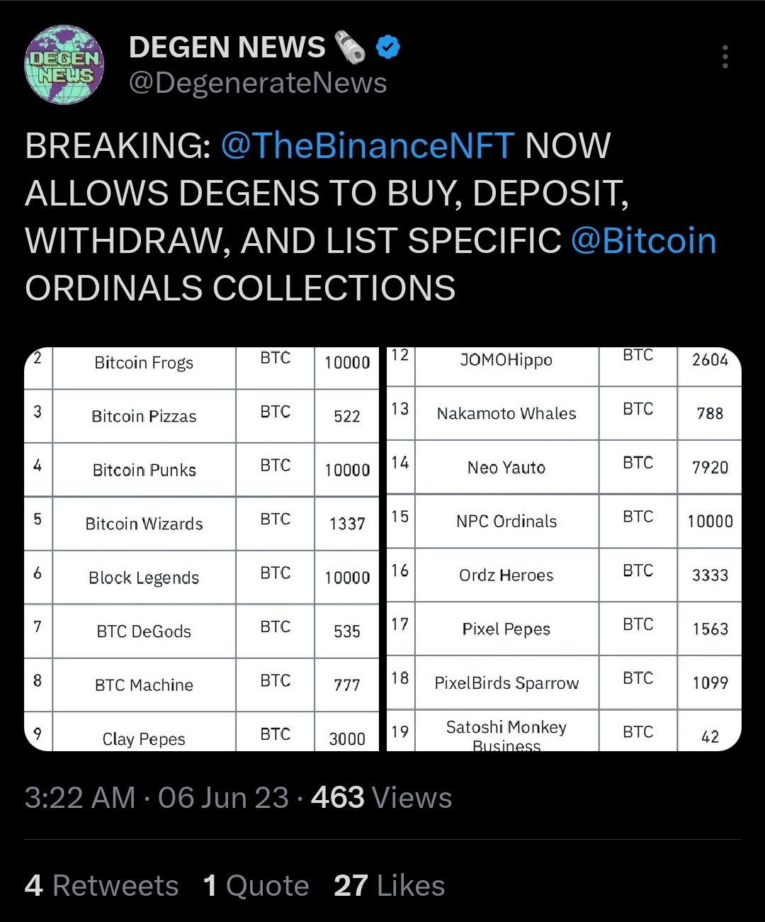Open the left table image with Bitcoin Frogs
Image resolution: width=765 pixels, height=922 pixels.
coord(202,549)
